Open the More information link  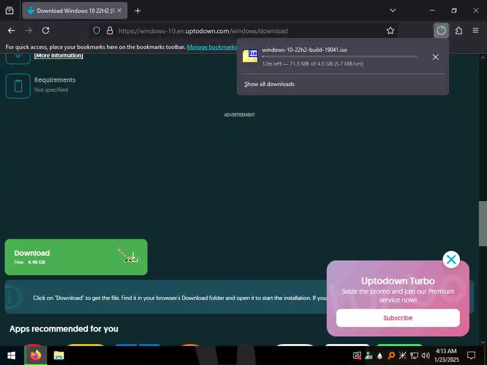pos(58,56)
